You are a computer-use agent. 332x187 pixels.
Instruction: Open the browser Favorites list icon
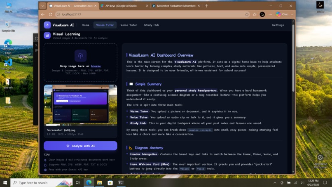[x=255, y=14]
